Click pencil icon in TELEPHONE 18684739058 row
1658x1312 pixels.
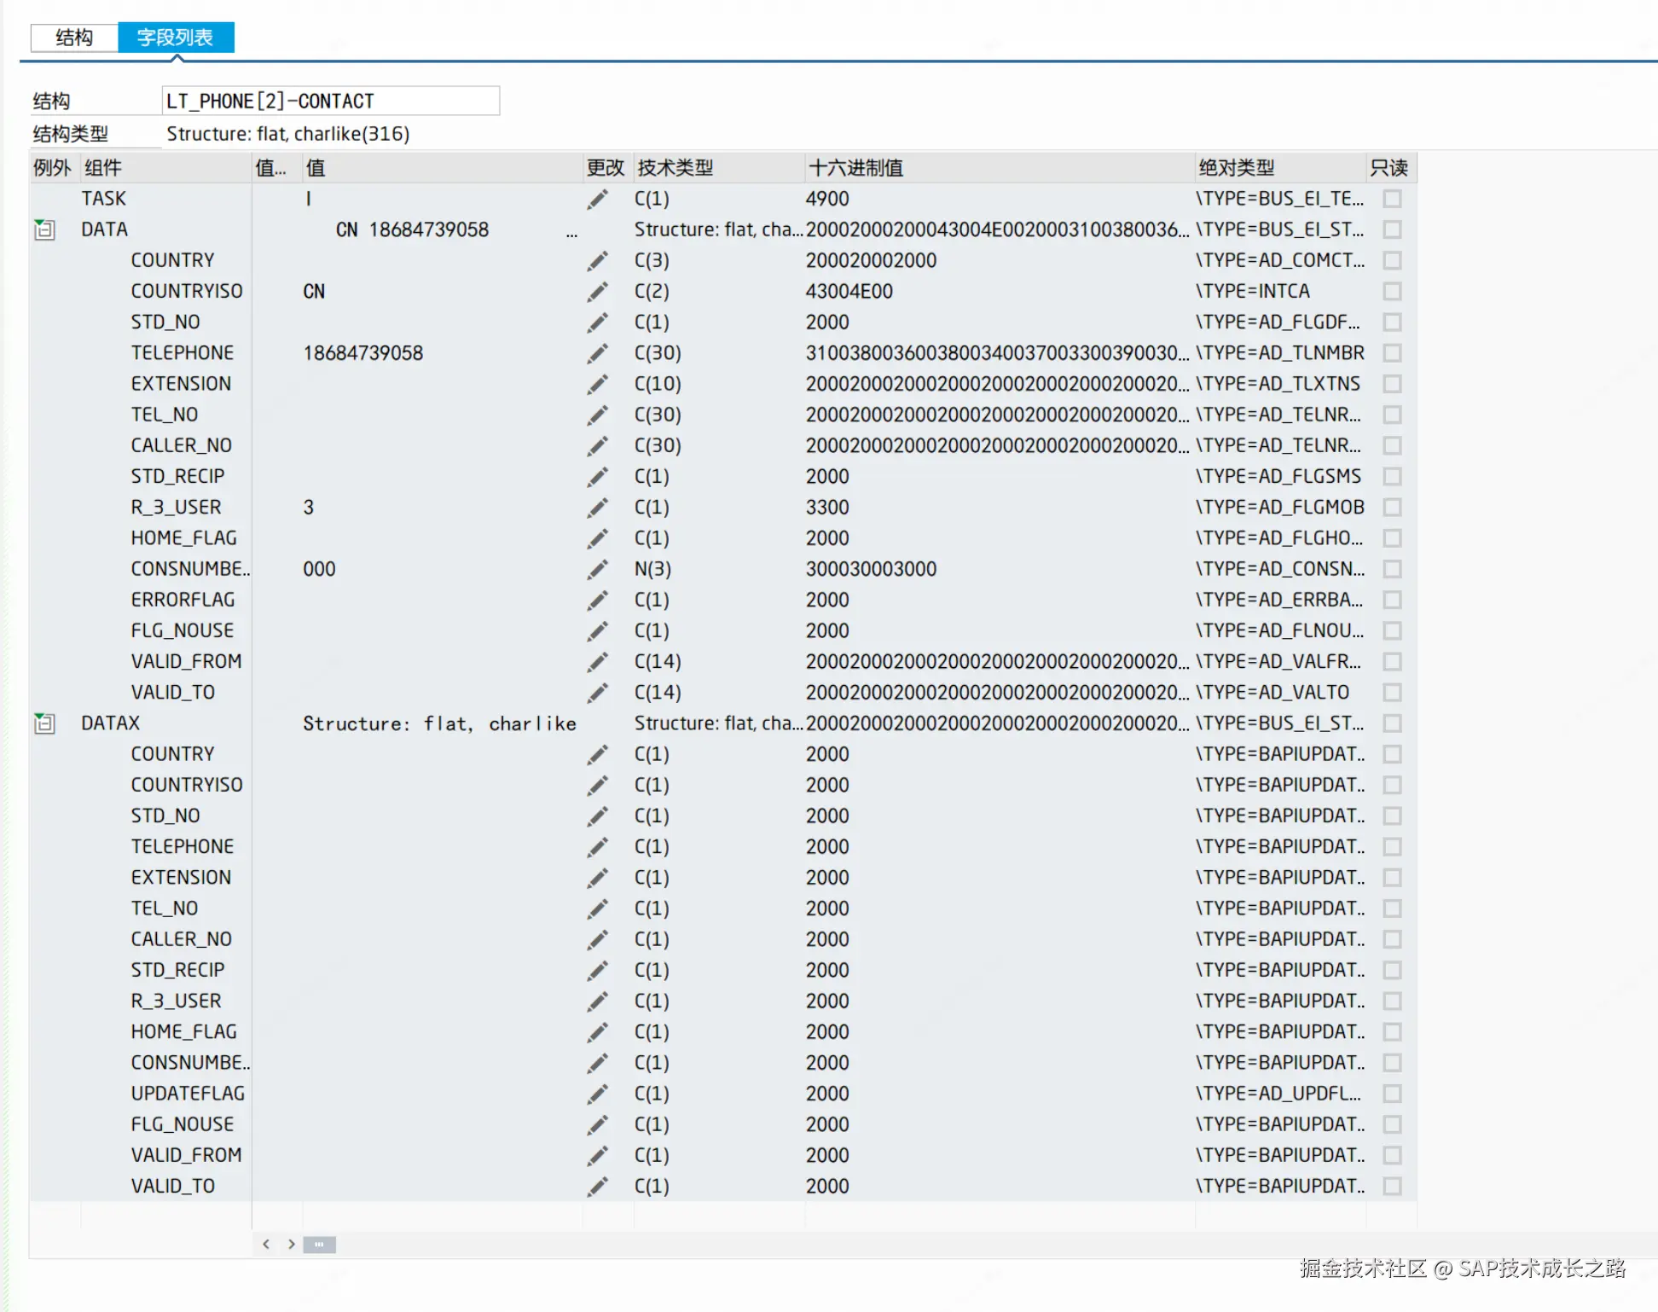point(598,353)
